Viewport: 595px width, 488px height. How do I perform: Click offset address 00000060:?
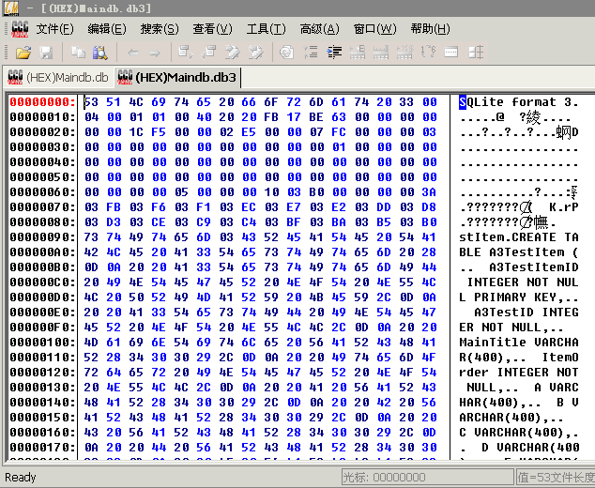coord(42,192)
